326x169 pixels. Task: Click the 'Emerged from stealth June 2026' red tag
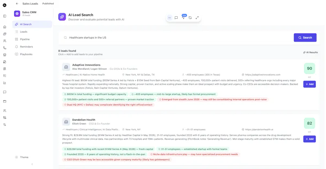tap(213, 100)
